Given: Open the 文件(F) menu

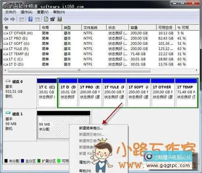Looking at the screenshot, I should (x=11, y=12).
